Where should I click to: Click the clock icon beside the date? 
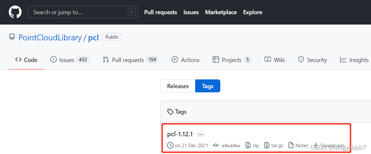pyautogui.click(x=170, y=145)
